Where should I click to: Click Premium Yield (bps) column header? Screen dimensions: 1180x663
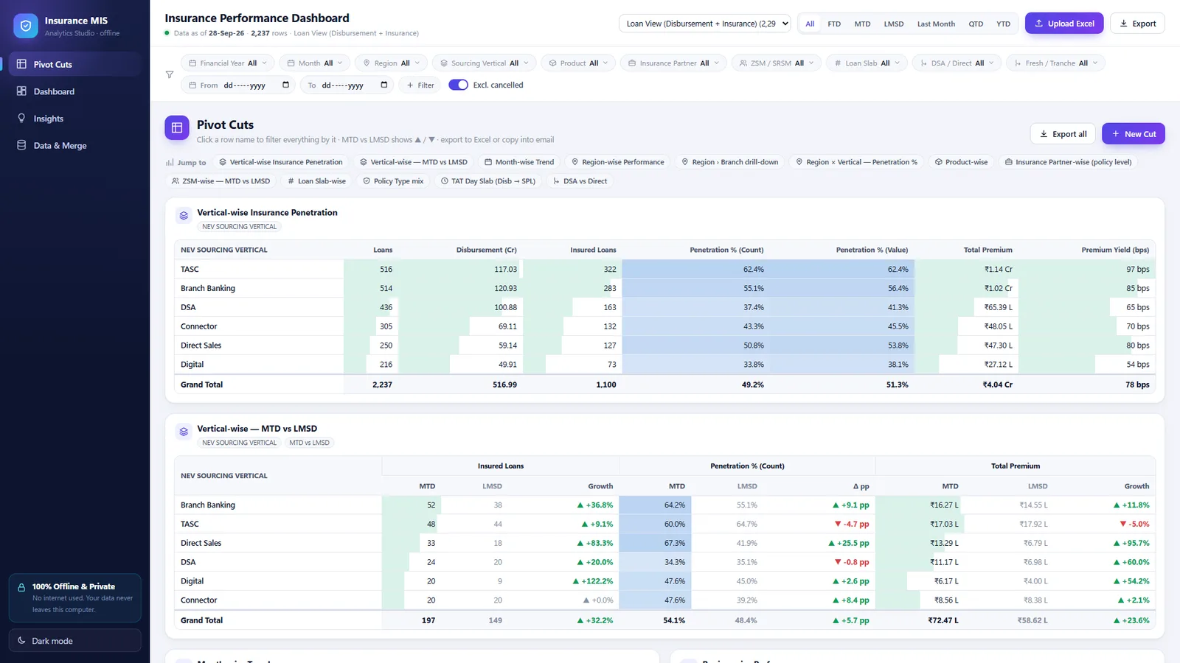pyautogui.click(x=1115, y=250)
